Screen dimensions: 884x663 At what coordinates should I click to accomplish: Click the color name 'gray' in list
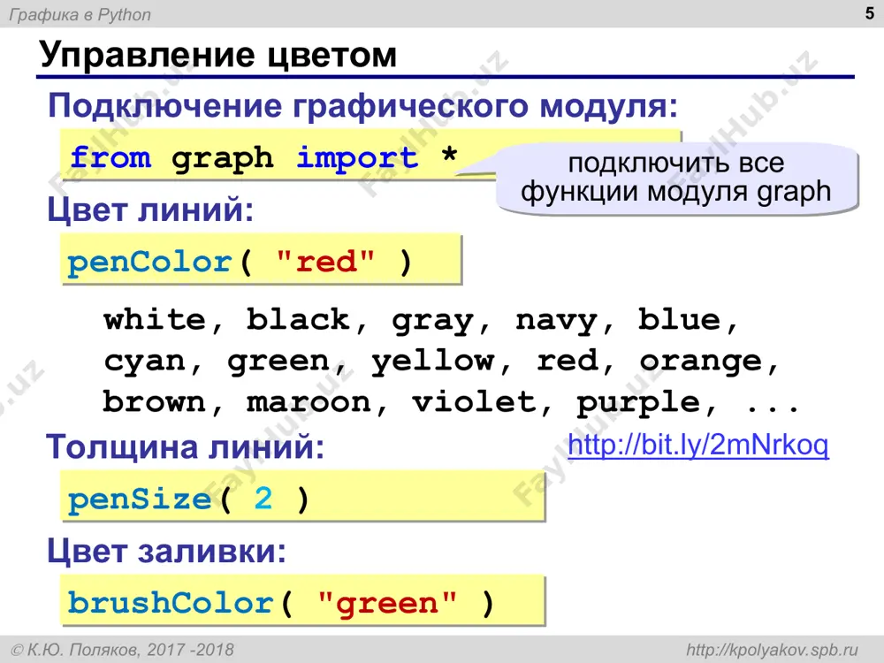432,322
